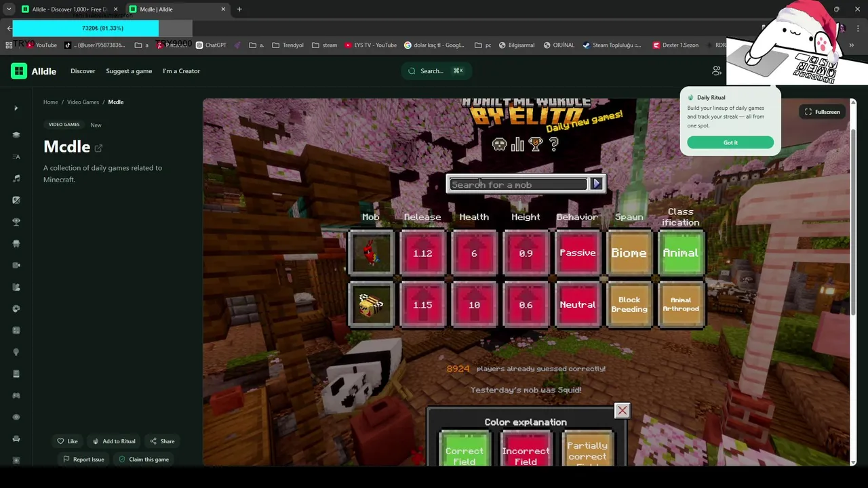The width and height of the screenshot is (868, 488).
Task: Click the Neutral behavior tile
Action: [x=577, y=305]
